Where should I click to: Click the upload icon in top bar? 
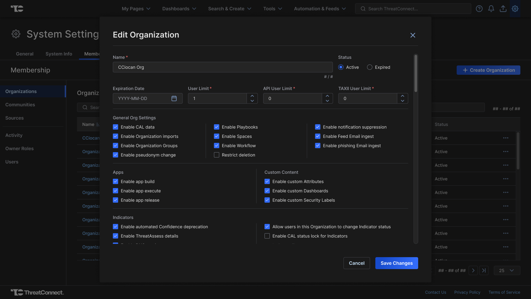503,9
